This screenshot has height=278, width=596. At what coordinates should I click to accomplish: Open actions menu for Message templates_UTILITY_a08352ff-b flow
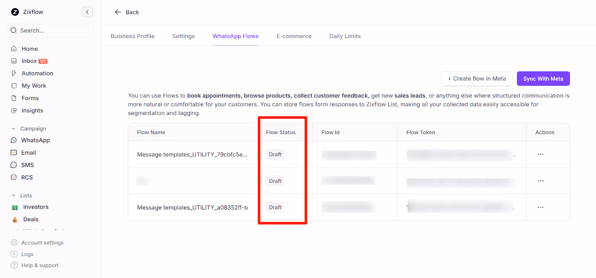pos(540,207)
